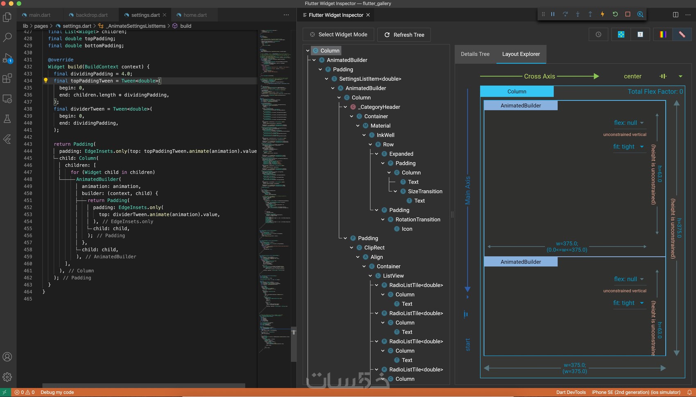Click the lightbulb on line 434
This screenshot has width=696, height=397.
(x=46, y=81)
